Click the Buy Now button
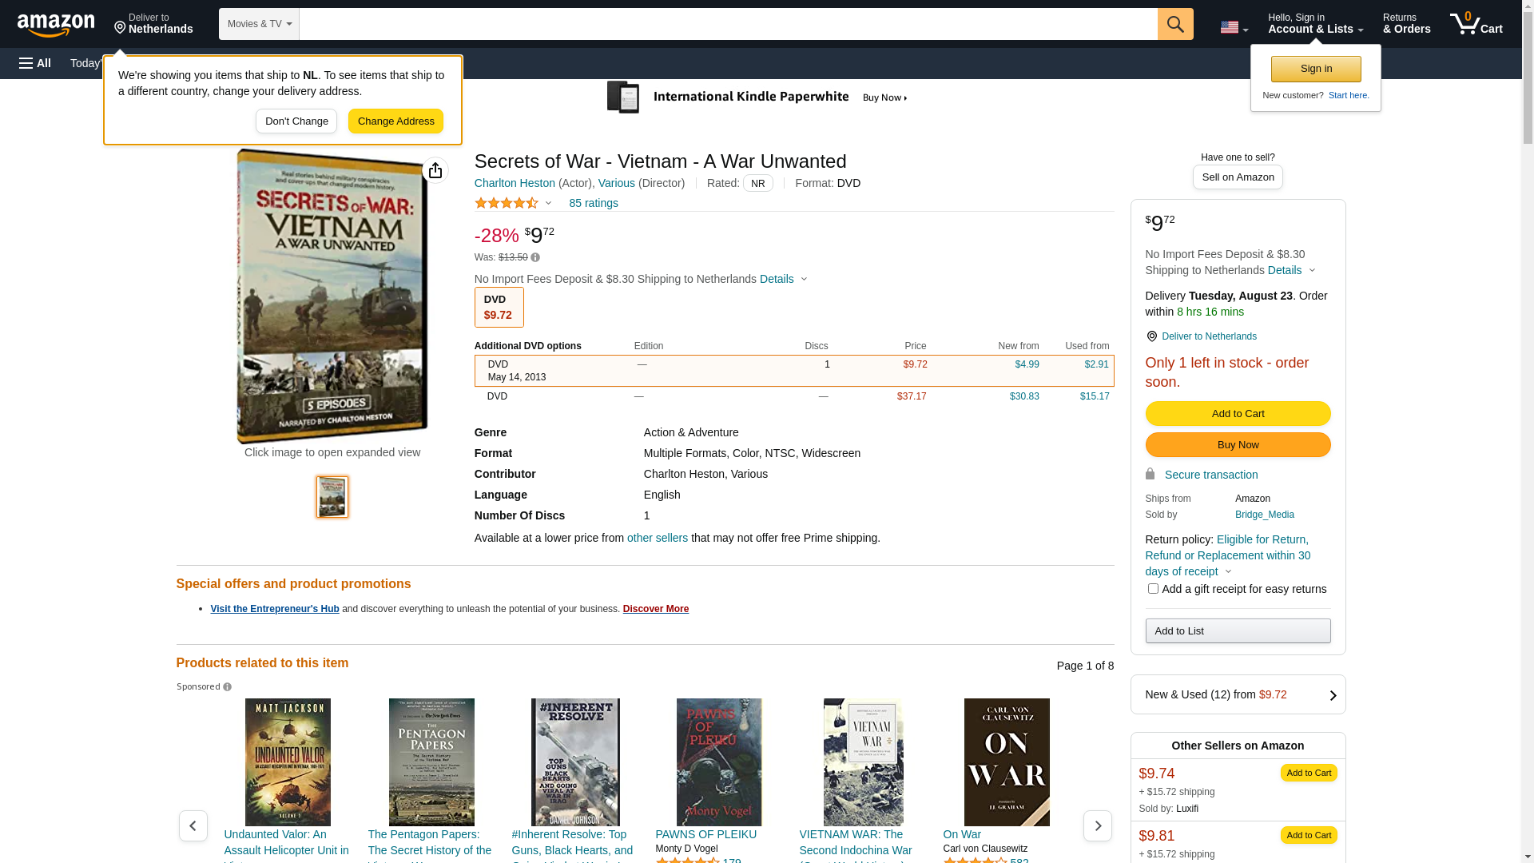The height and width of the screenshot is (863, 1534). pyautogui.click(x=1238, y=445)
